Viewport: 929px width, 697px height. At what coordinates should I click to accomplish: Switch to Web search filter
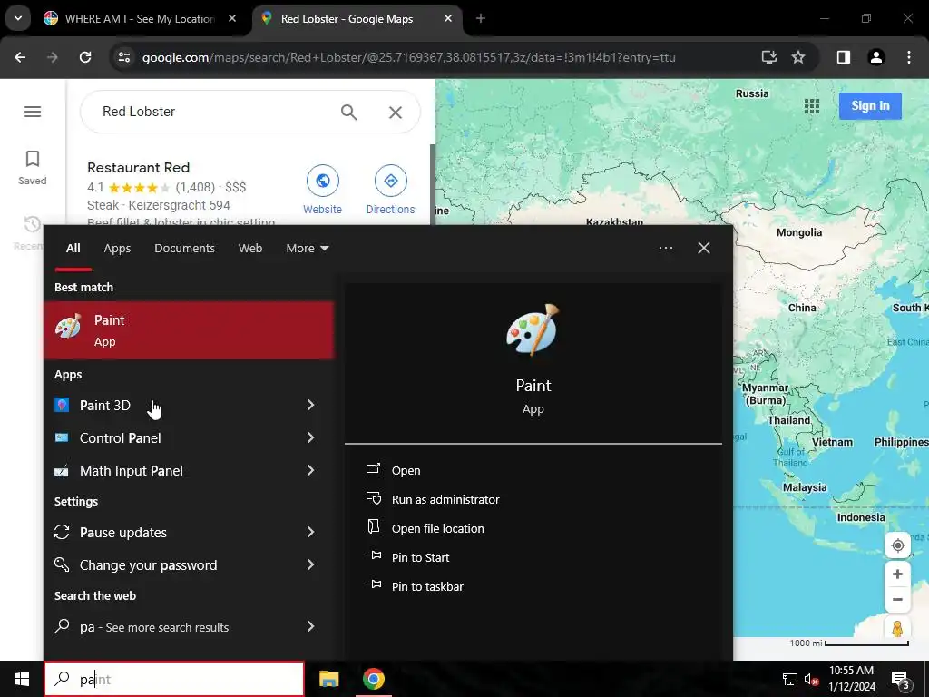pos(250,249)
